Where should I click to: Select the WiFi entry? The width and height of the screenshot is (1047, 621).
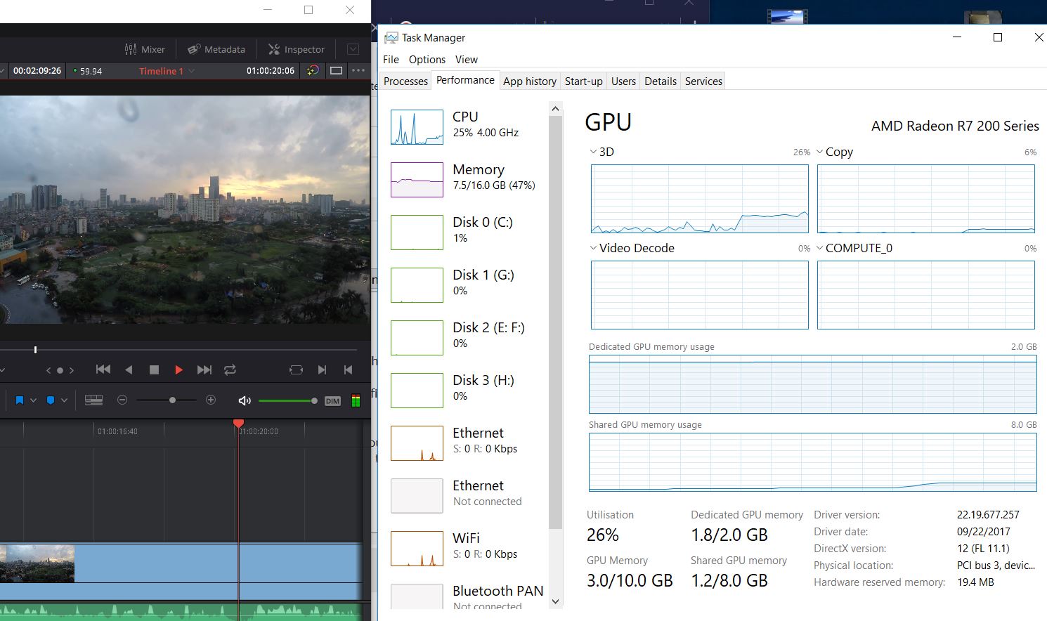467,549
